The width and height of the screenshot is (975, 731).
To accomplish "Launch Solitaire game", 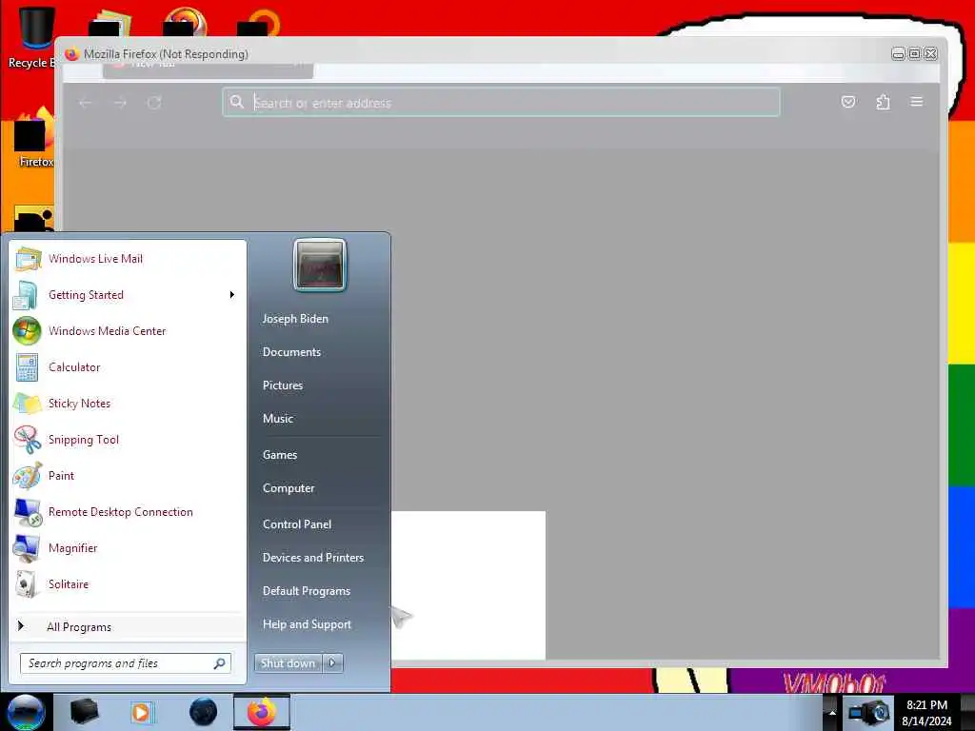I will pos(128,584).
